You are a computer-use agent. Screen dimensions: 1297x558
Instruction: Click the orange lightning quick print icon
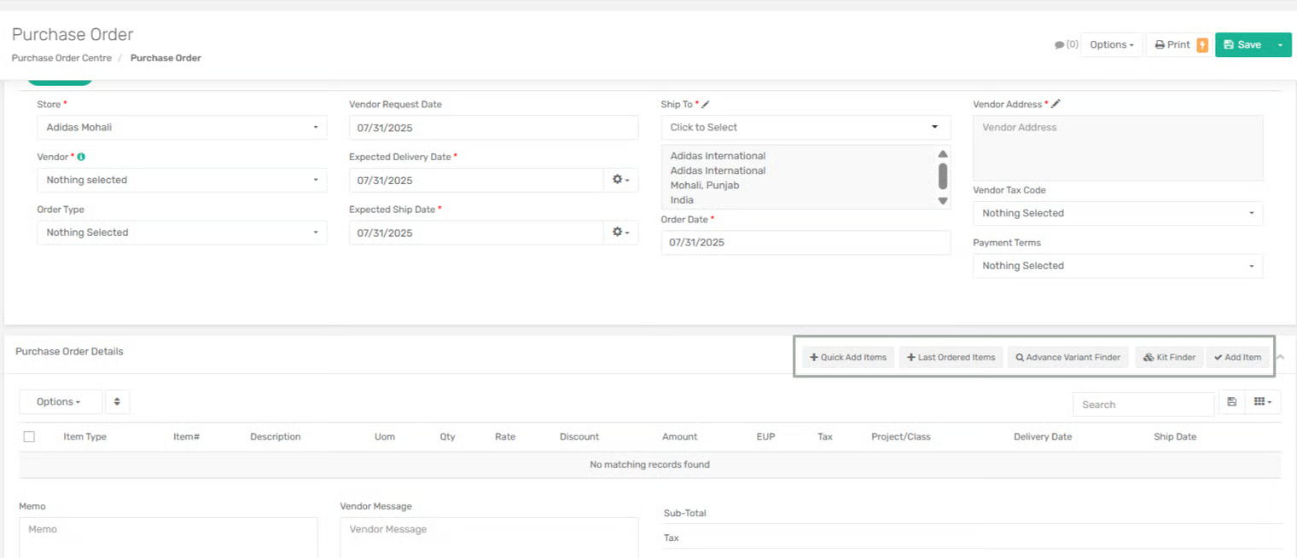1202,45
